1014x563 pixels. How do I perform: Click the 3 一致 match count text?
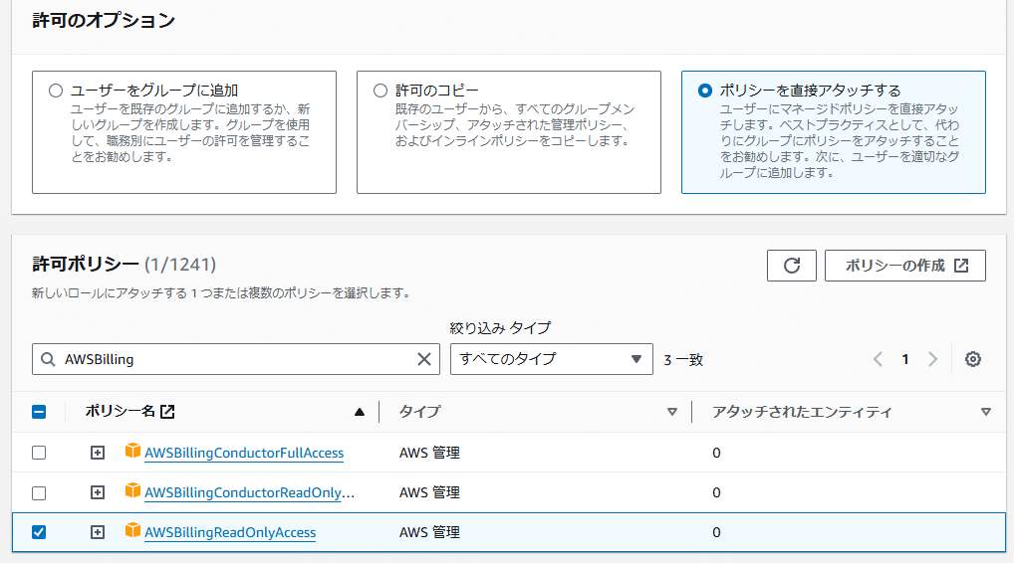[683, 360]
